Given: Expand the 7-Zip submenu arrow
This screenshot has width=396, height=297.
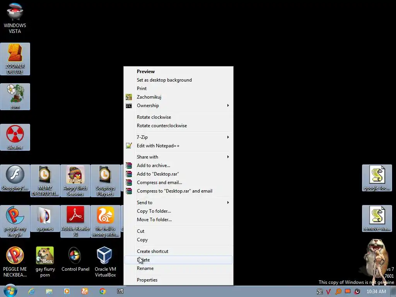Looking at the screenshot, I should tap(228, 137).
